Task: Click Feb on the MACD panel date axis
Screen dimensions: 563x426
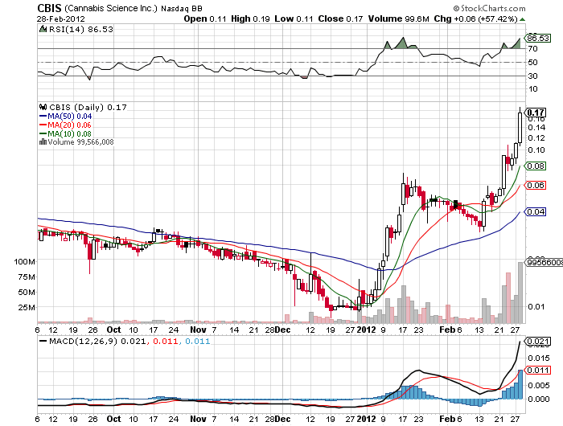Action: point(447,419)
